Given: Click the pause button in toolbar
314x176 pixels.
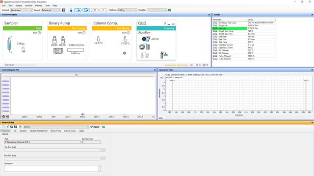Looking at the screenshot, I should [x=103, y=10].
